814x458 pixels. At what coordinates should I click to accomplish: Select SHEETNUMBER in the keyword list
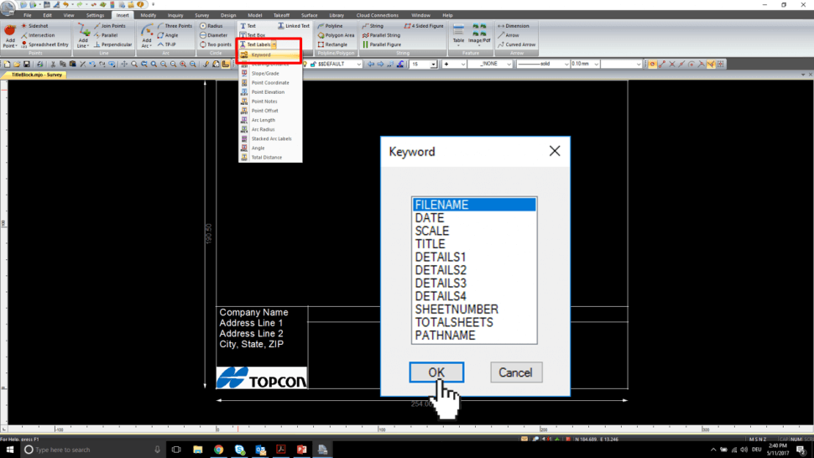457,310
